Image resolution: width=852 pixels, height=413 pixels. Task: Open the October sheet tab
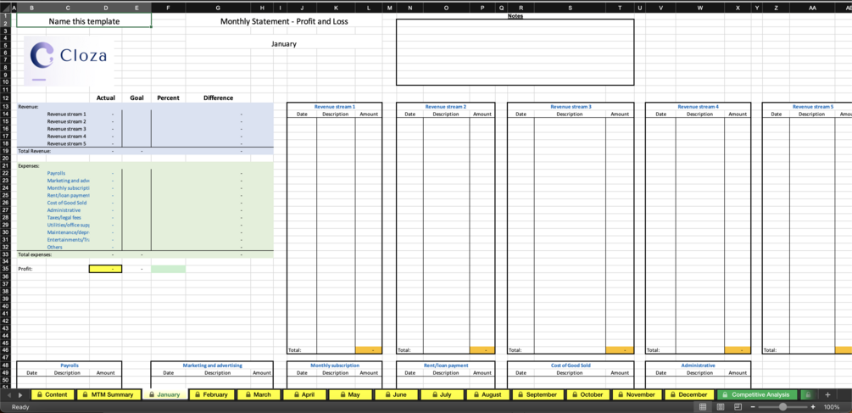point(587,394)
